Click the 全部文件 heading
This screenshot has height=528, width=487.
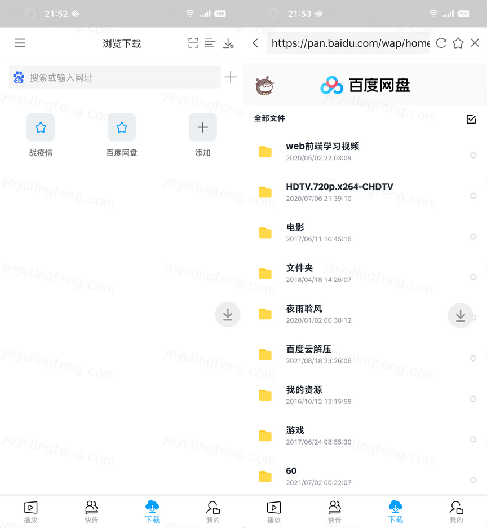[x=269, y=118]
